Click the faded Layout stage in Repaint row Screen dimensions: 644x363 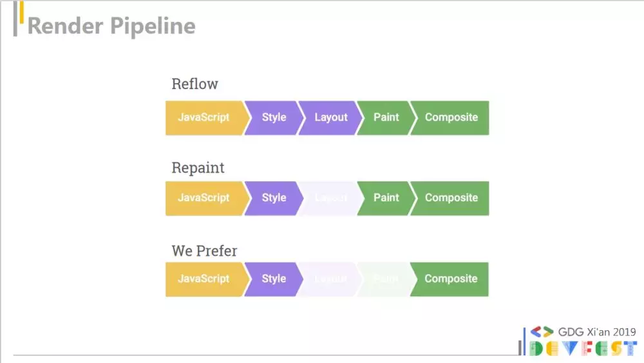coord(330,198)
